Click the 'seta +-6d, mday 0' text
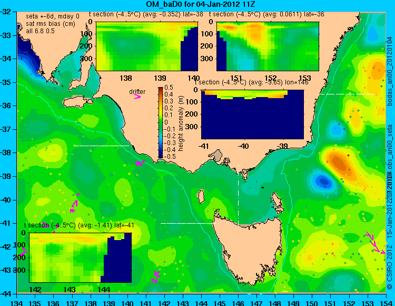The width and height of the screenshot is (395, 306). coord(53,16)
